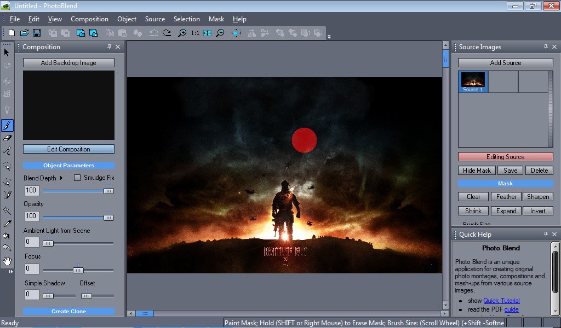Click the add backdrop image toolbar icon

(x=81, y=33)
